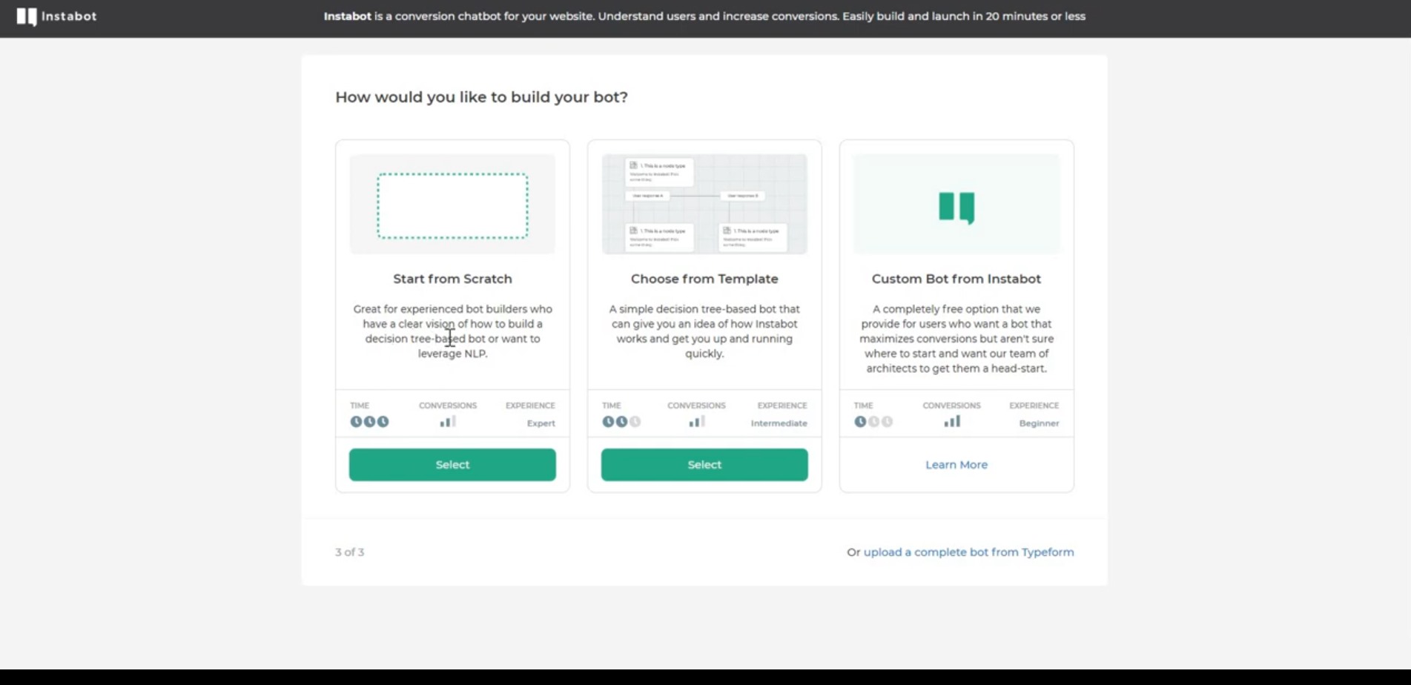The height and width of the screenshot is (685, 1411).
Task: Click the conversions bar icon for Start from Scratch
Action: [x=448, y=422]
